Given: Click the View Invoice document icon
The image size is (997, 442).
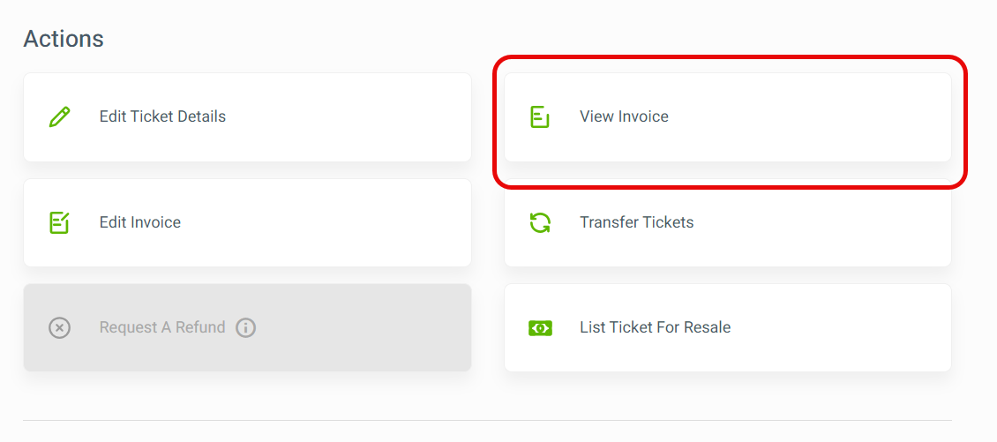Looking at the screenshot, I should 540,117.
